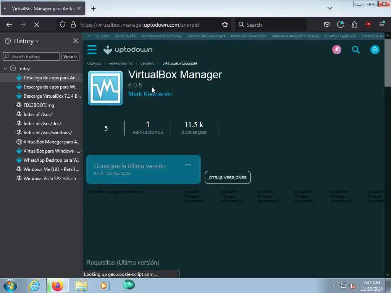Screen dimensions: 391x293
Task: Bookmark this page with the star
Action: pyautogui.click(x=225, y=25)
